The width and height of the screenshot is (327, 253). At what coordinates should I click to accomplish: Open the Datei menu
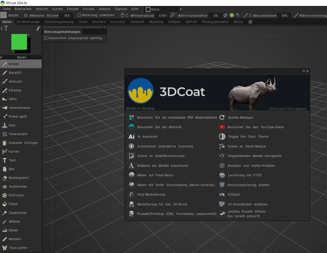point(7,9)
